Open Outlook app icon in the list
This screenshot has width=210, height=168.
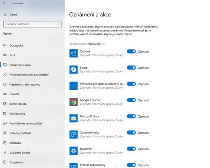73,54
